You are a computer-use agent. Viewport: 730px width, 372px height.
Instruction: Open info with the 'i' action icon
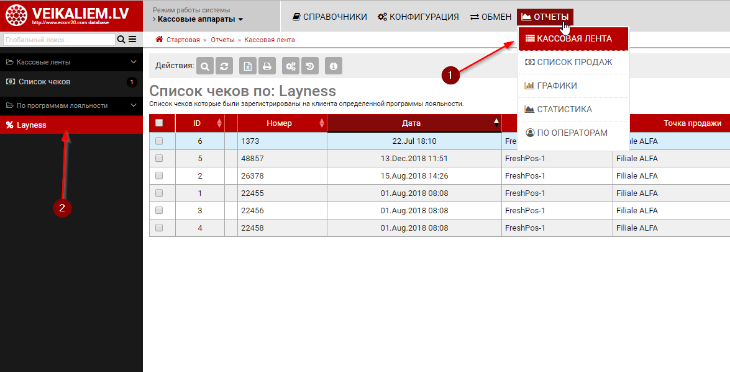pyautogui.click(x=334, y=66)
